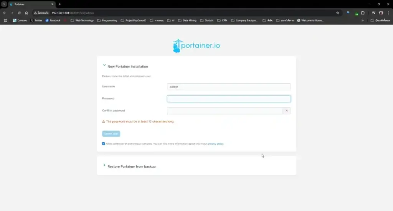
Task: Open the privacy policy link
Action: (216, 144)
